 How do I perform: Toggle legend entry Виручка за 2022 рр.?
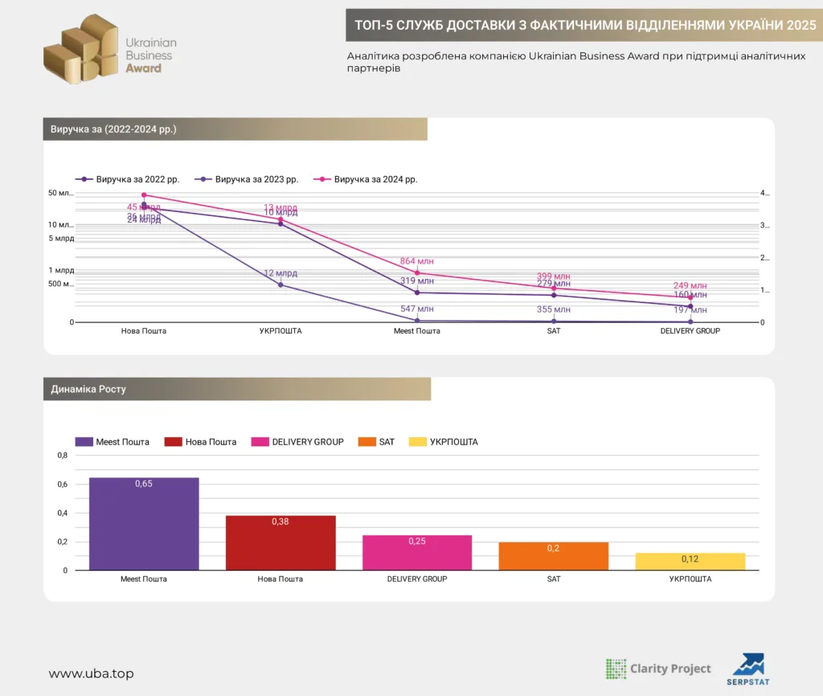pyautogui.click(x=128, y=179)
